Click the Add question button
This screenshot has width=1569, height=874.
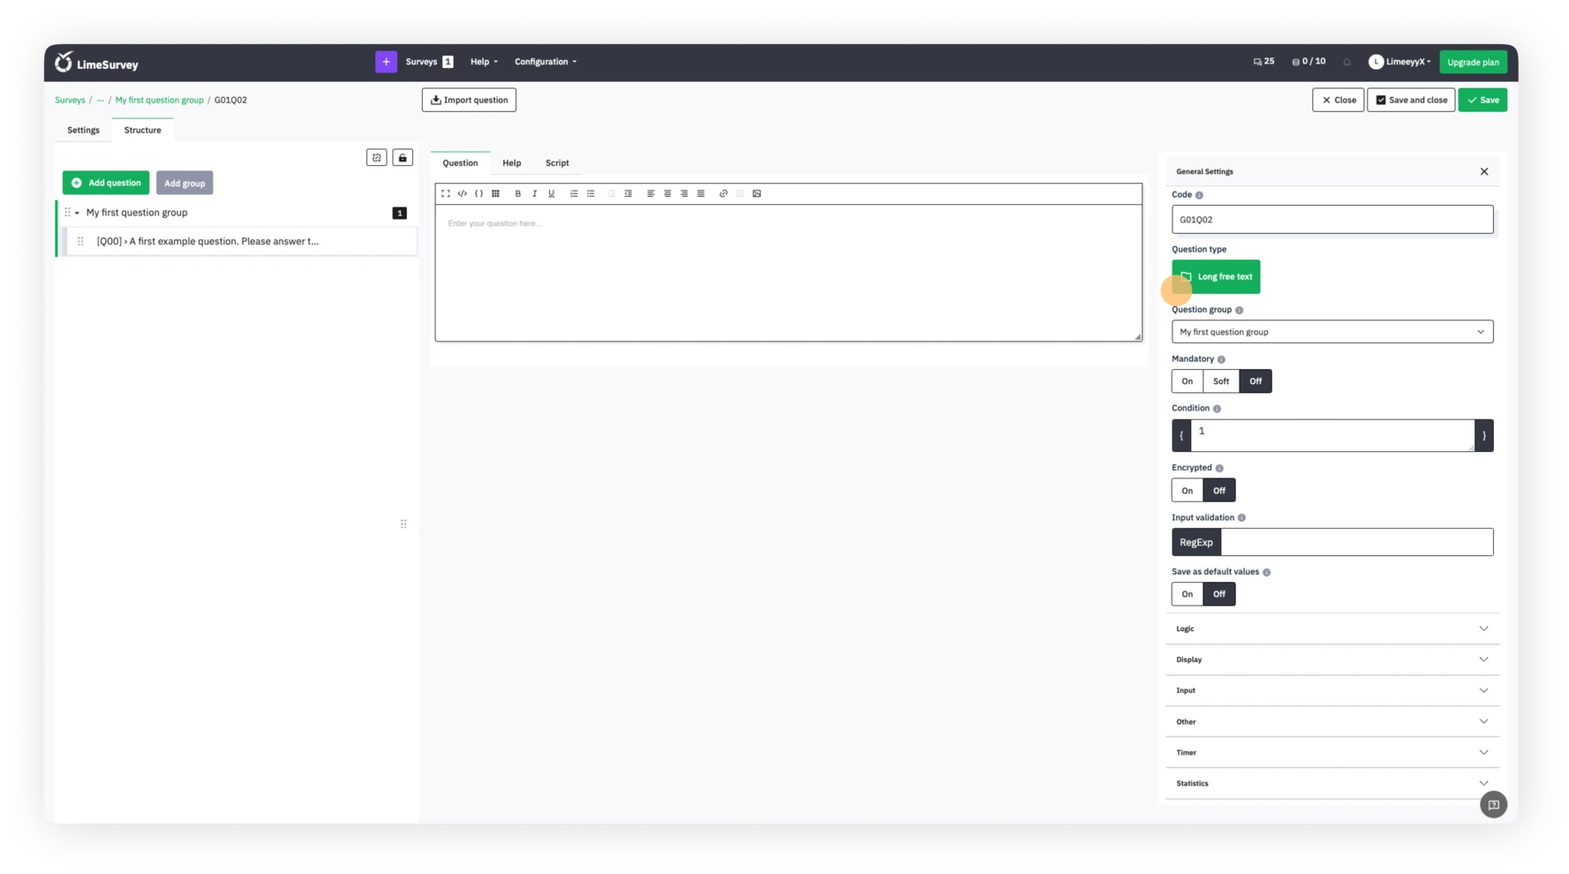(x=106, y=183)
